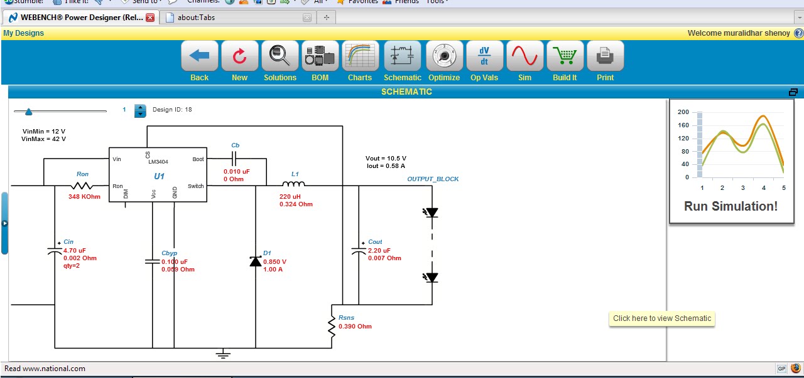Open the browser list-all-tabs dropdown
This screenshot has width=804, height=378.
798,18
